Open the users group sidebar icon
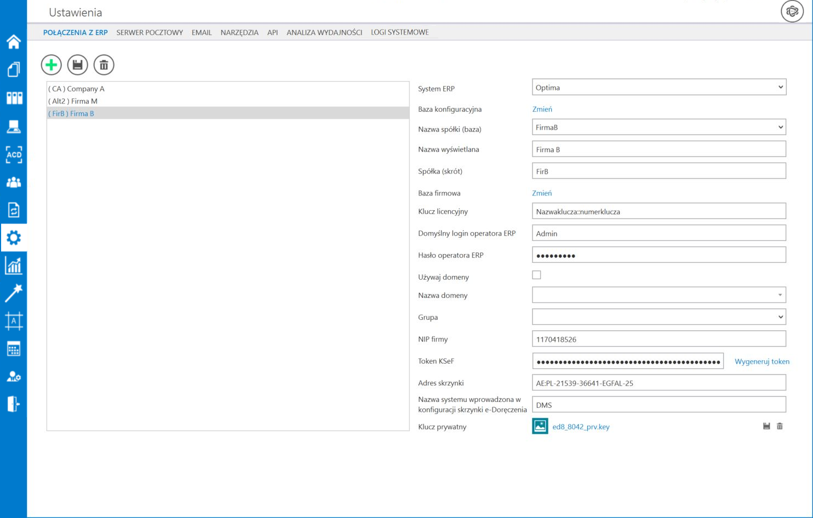Image resolution: width=813 pixels, height=518 pixels. (14, 182)
